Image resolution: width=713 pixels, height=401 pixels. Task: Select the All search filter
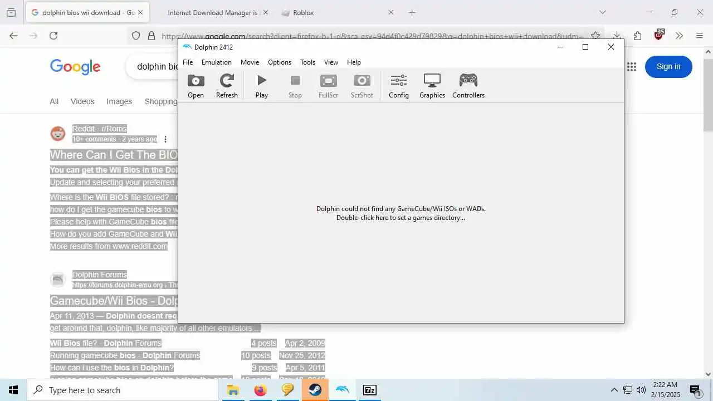pos(54,101)
